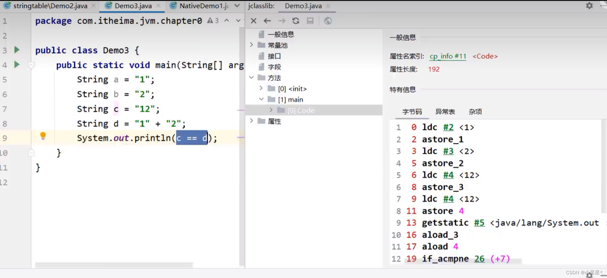Jump to previous highlighted problem
The width and height of the screenshot is (607, 278).
(227, 21)
